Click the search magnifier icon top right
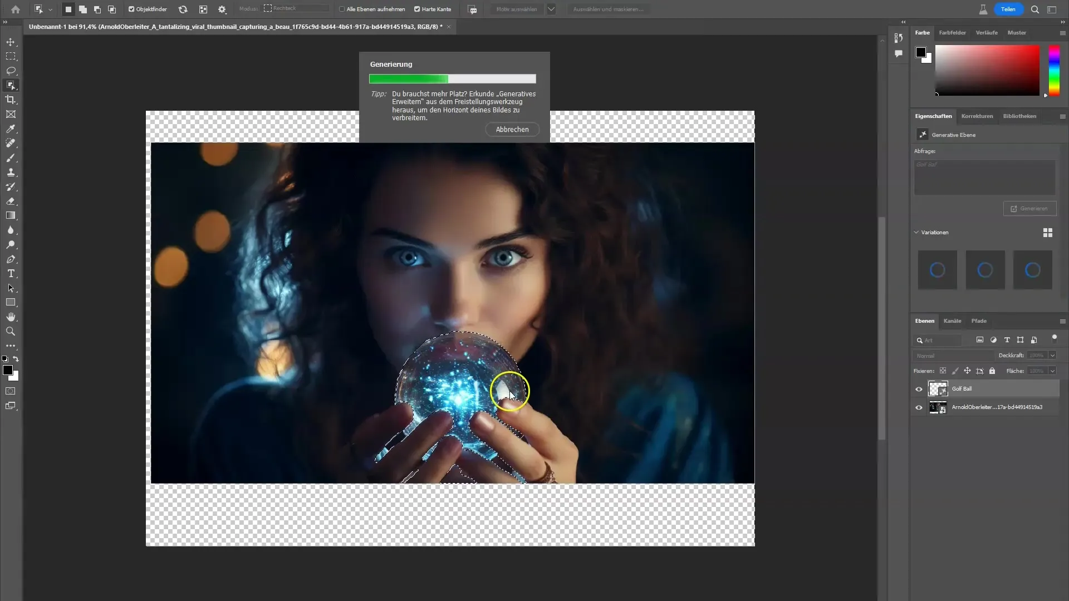Viewport: 1069px width, 601px height. click(1035, 9)
